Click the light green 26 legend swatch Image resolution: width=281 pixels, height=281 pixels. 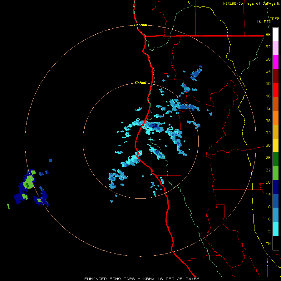coord(276,173)
